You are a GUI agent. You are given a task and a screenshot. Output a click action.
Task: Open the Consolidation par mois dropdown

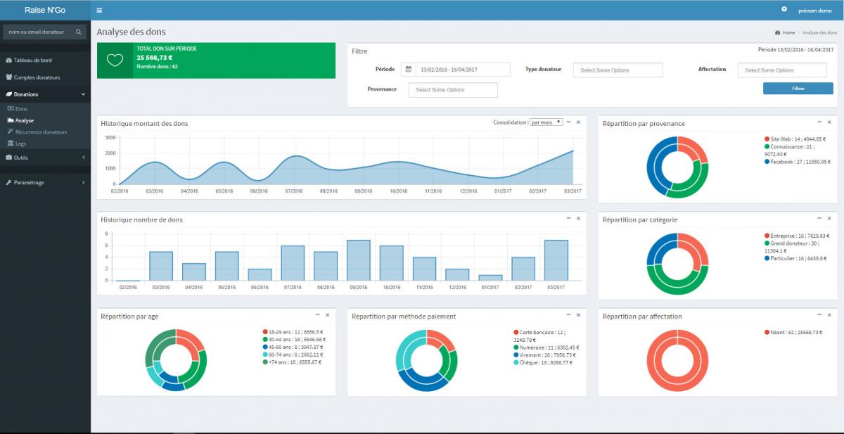click(x=546, y=122)
